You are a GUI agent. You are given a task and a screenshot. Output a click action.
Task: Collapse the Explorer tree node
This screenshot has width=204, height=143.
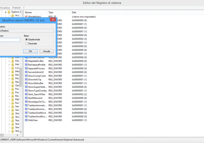click(5, 12)
